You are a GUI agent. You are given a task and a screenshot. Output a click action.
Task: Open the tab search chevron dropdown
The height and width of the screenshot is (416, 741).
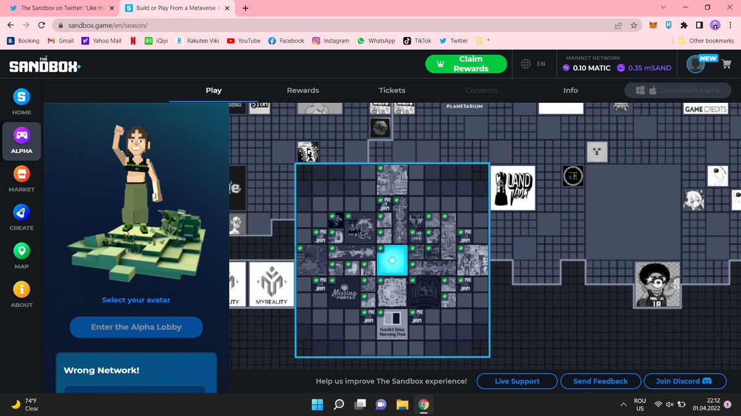[x=664, y=7]
